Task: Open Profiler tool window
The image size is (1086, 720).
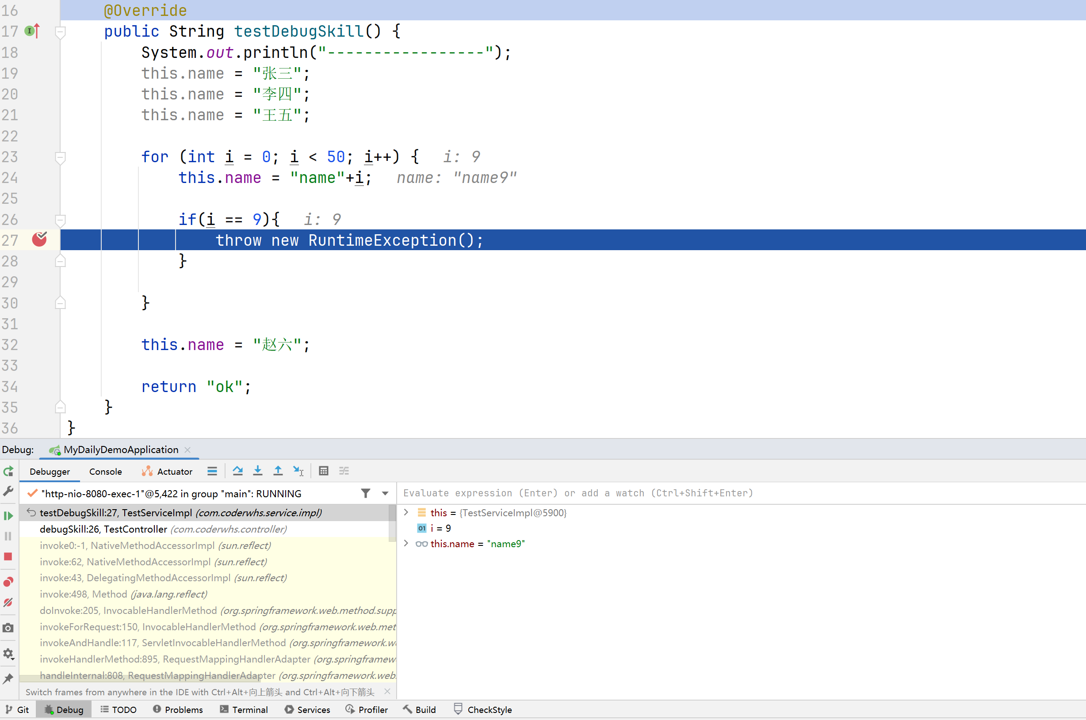Action: point(367,709)
